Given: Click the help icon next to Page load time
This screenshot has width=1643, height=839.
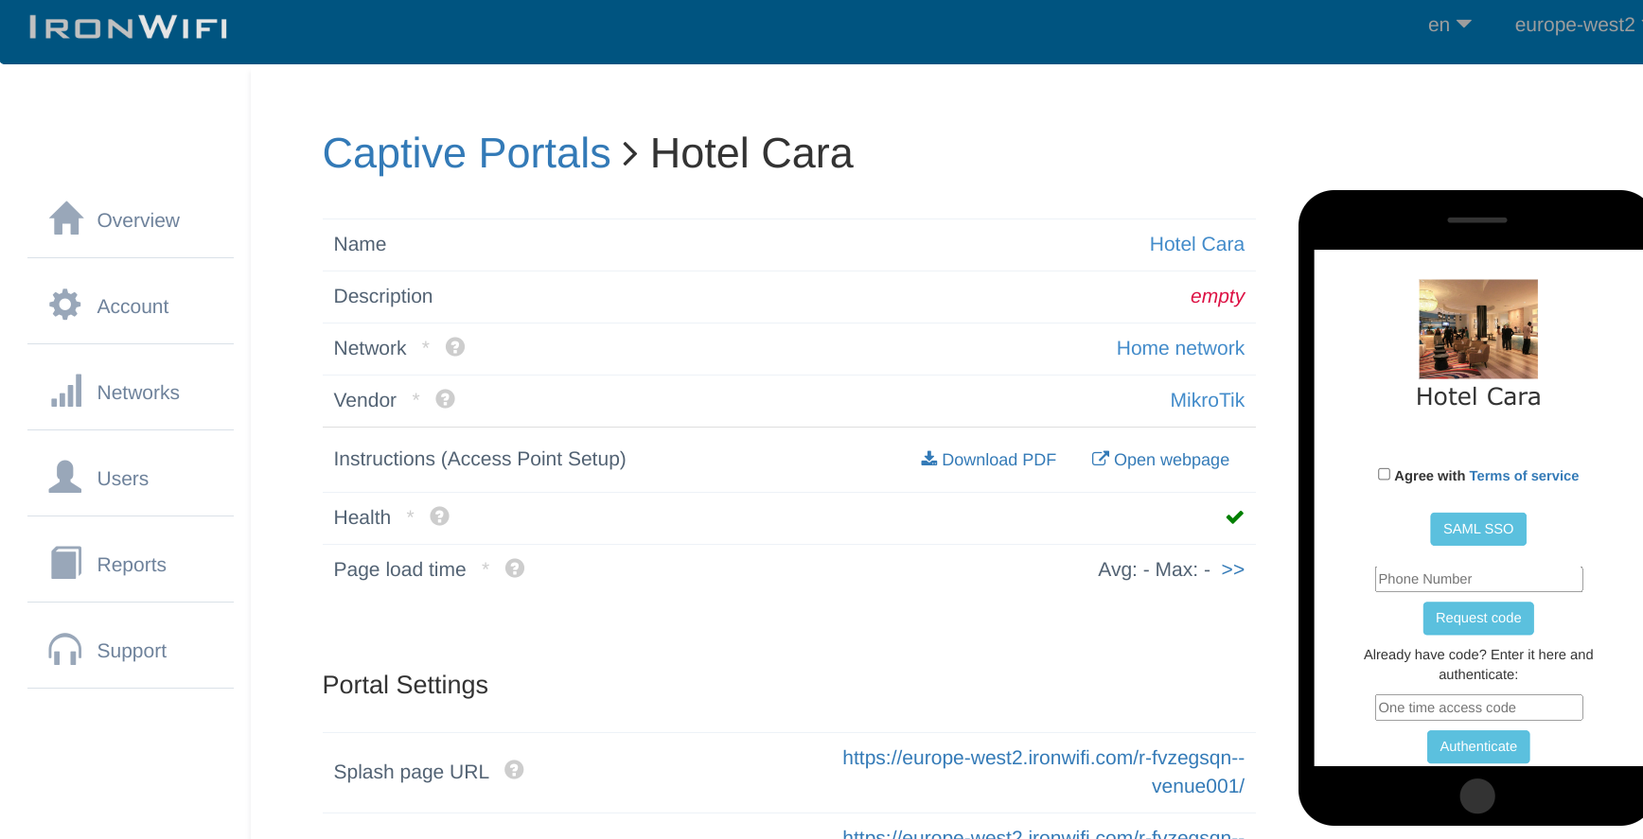Looking at the screenshot, I should (515, 568).
